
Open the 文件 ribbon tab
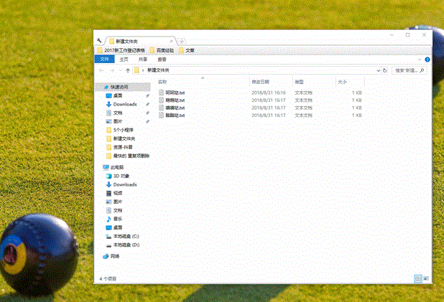(x=104, y=59)
